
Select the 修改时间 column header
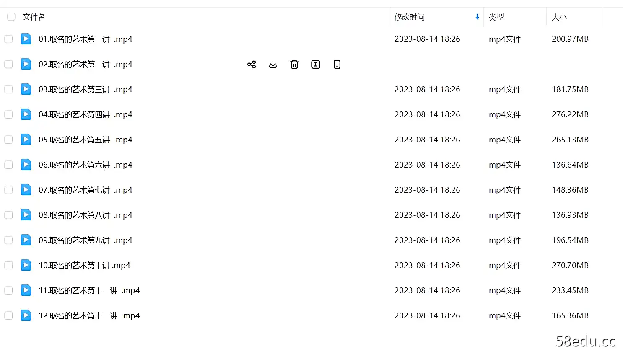(x=410, y=17)
